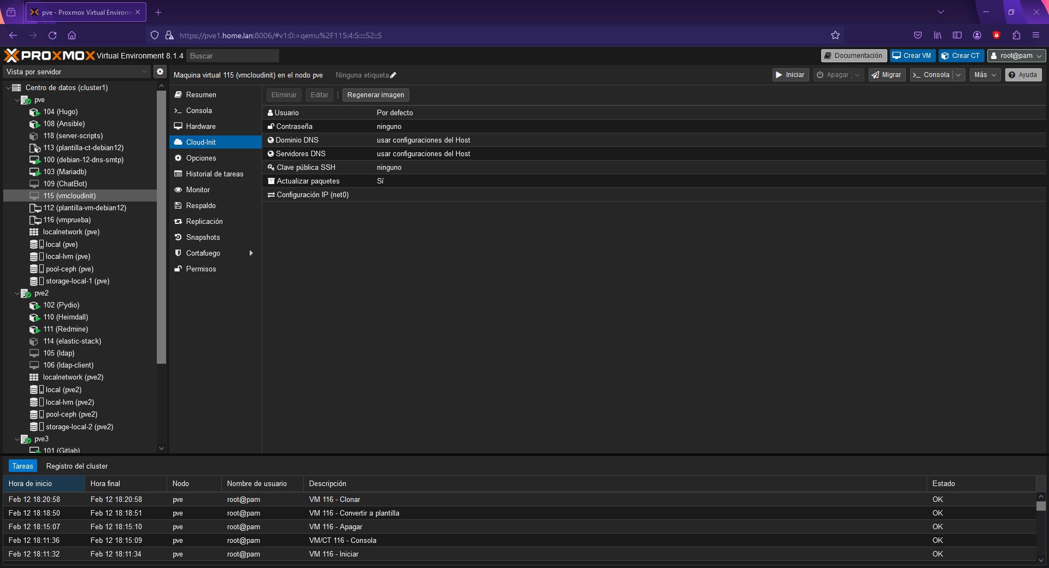1049x568 pixels.
Task: Open the Respaldo section
Action: point(215,206)
